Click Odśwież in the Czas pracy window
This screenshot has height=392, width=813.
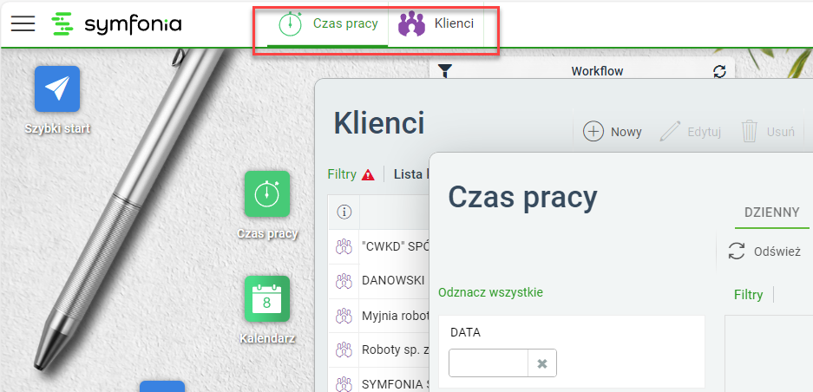click(x=764, y=252)
